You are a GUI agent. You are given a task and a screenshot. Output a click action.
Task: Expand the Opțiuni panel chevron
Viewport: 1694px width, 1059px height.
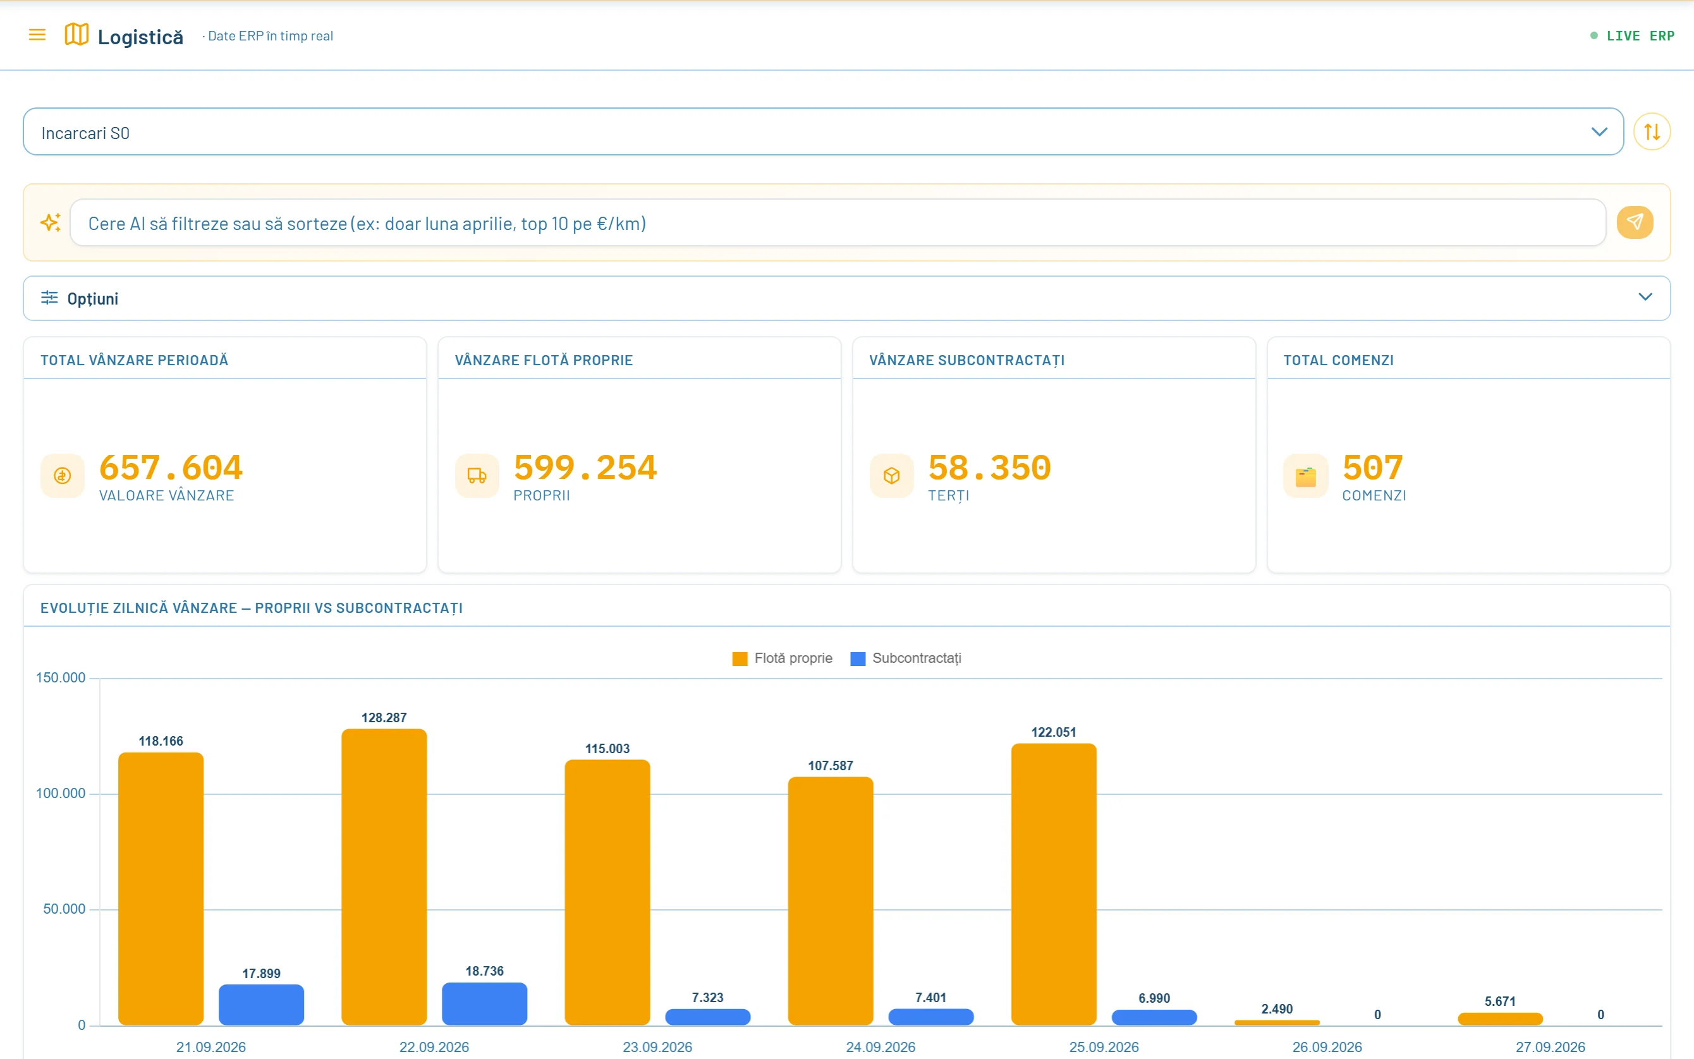point(1645,298)
